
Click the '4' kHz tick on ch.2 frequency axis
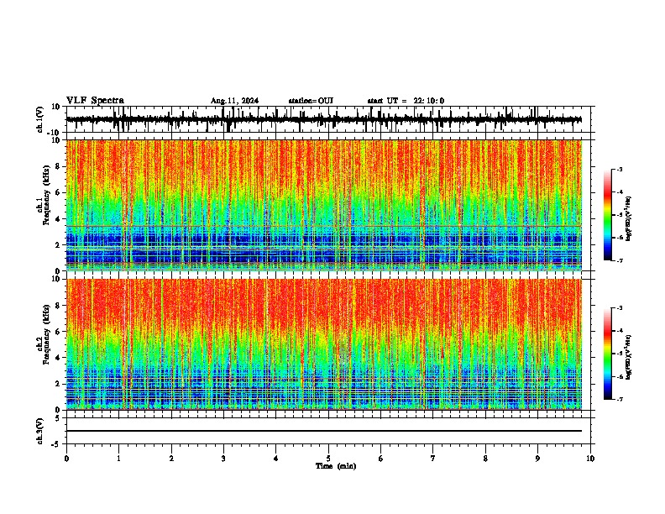click(x=59, y=358)
